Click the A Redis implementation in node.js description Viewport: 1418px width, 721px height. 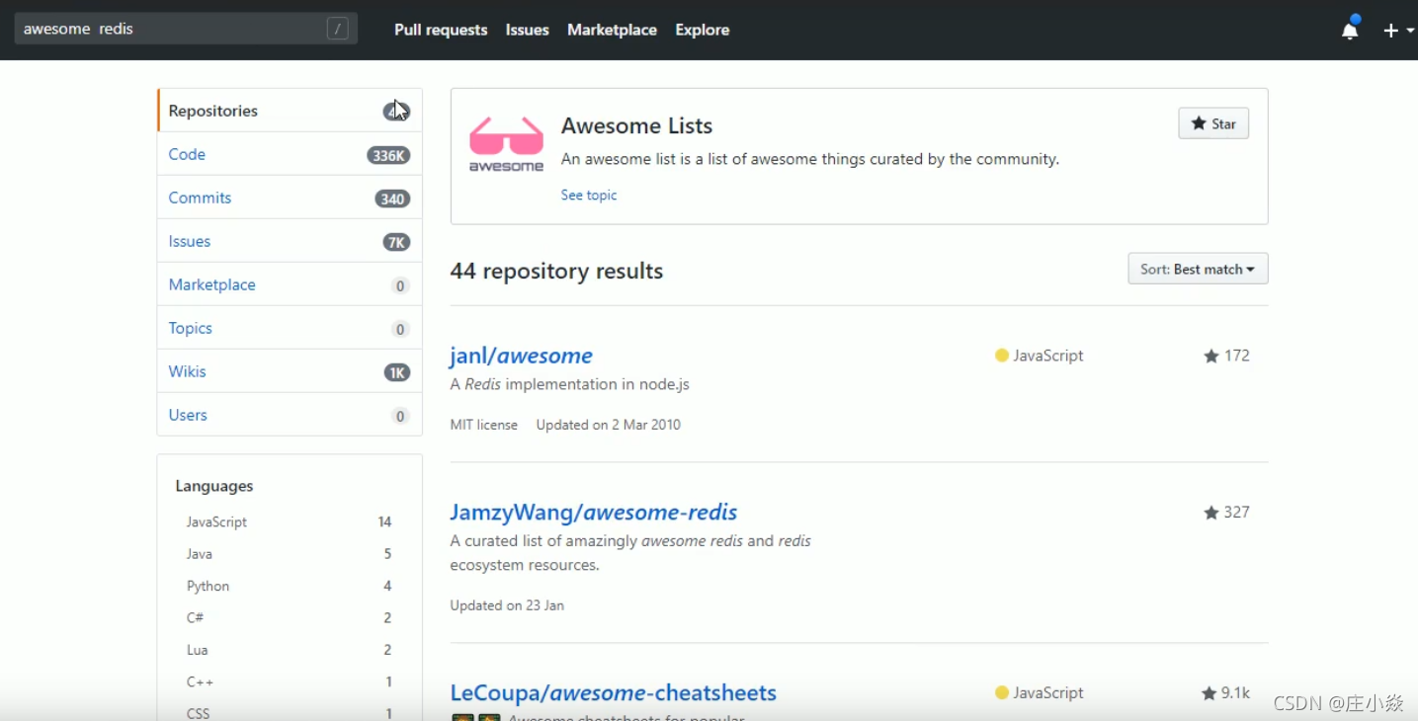click(x=570, y=384)
